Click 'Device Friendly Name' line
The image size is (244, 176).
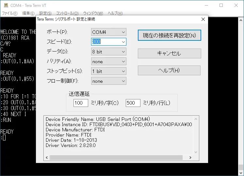point(98,119)
